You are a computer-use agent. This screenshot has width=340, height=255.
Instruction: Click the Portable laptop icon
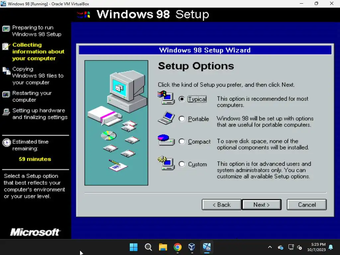click(166, 118)
